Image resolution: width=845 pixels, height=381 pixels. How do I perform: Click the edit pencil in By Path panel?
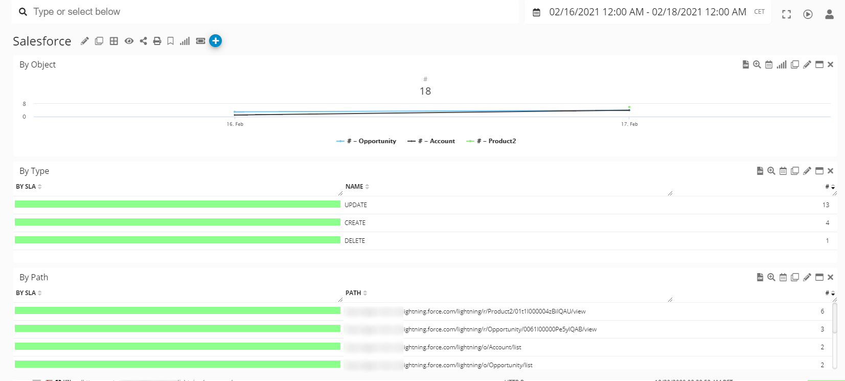pyautogui.click(x=807, y=277)
